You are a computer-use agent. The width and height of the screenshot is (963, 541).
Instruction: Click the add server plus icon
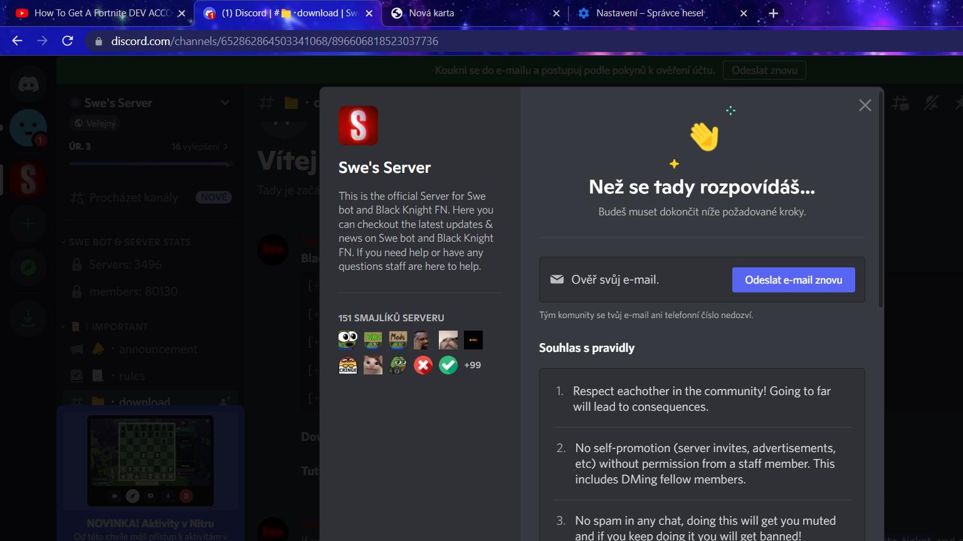coord(28,224)
